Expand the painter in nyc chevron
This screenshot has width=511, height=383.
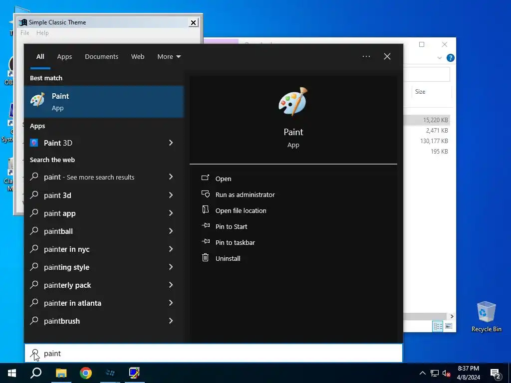click(x=171, y=249)
